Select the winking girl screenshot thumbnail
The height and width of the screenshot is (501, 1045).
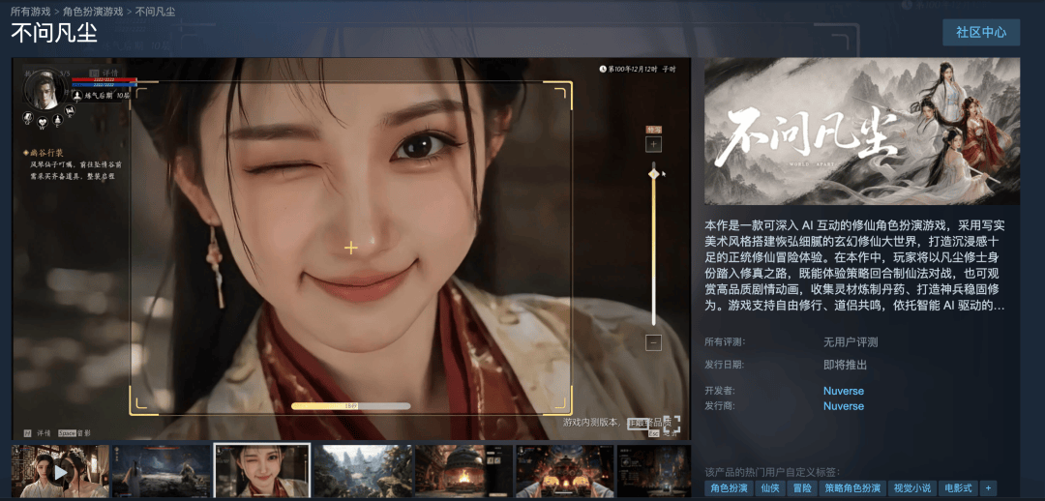(262, 472)
